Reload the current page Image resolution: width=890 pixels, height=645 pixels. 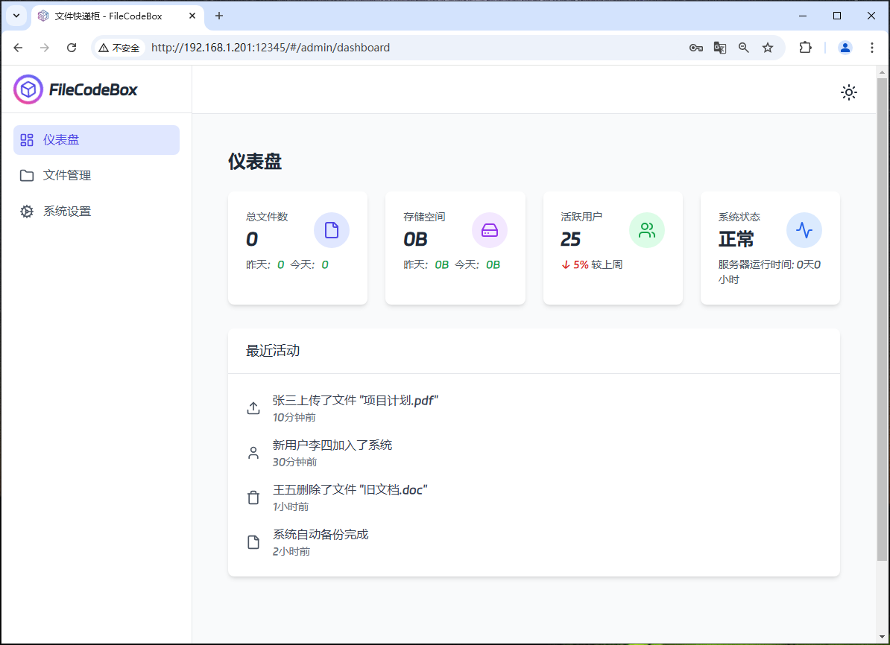(x=72, y=47)
